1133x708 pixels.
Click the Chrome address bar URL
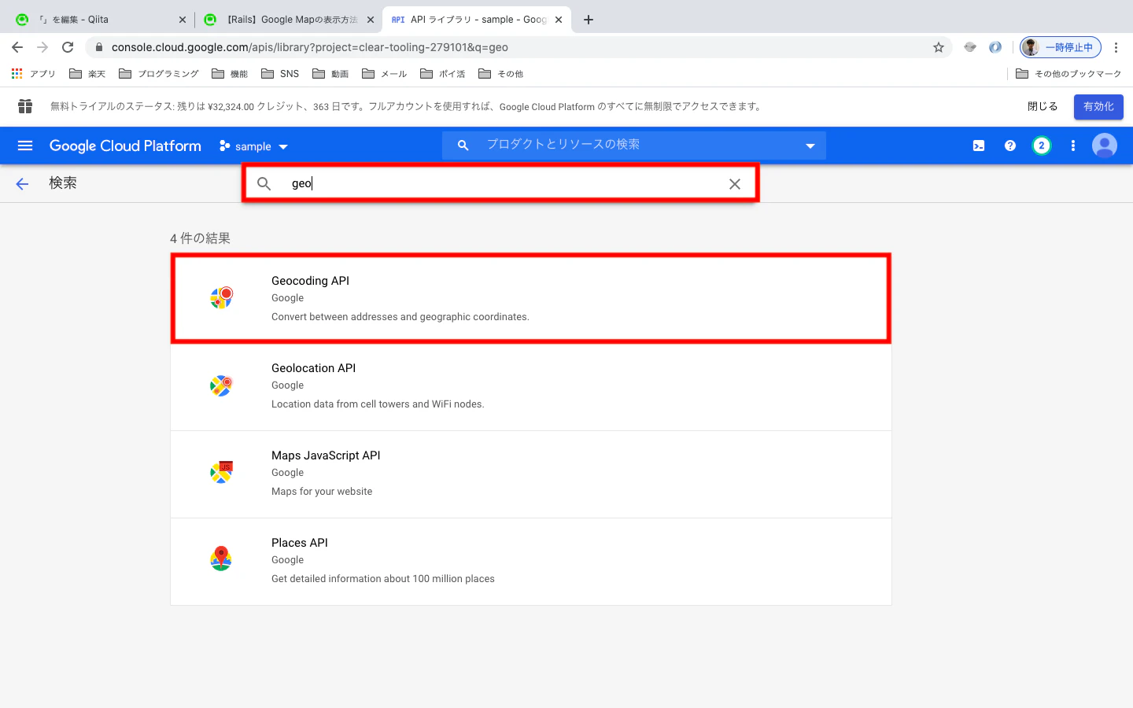coord(310,47)
